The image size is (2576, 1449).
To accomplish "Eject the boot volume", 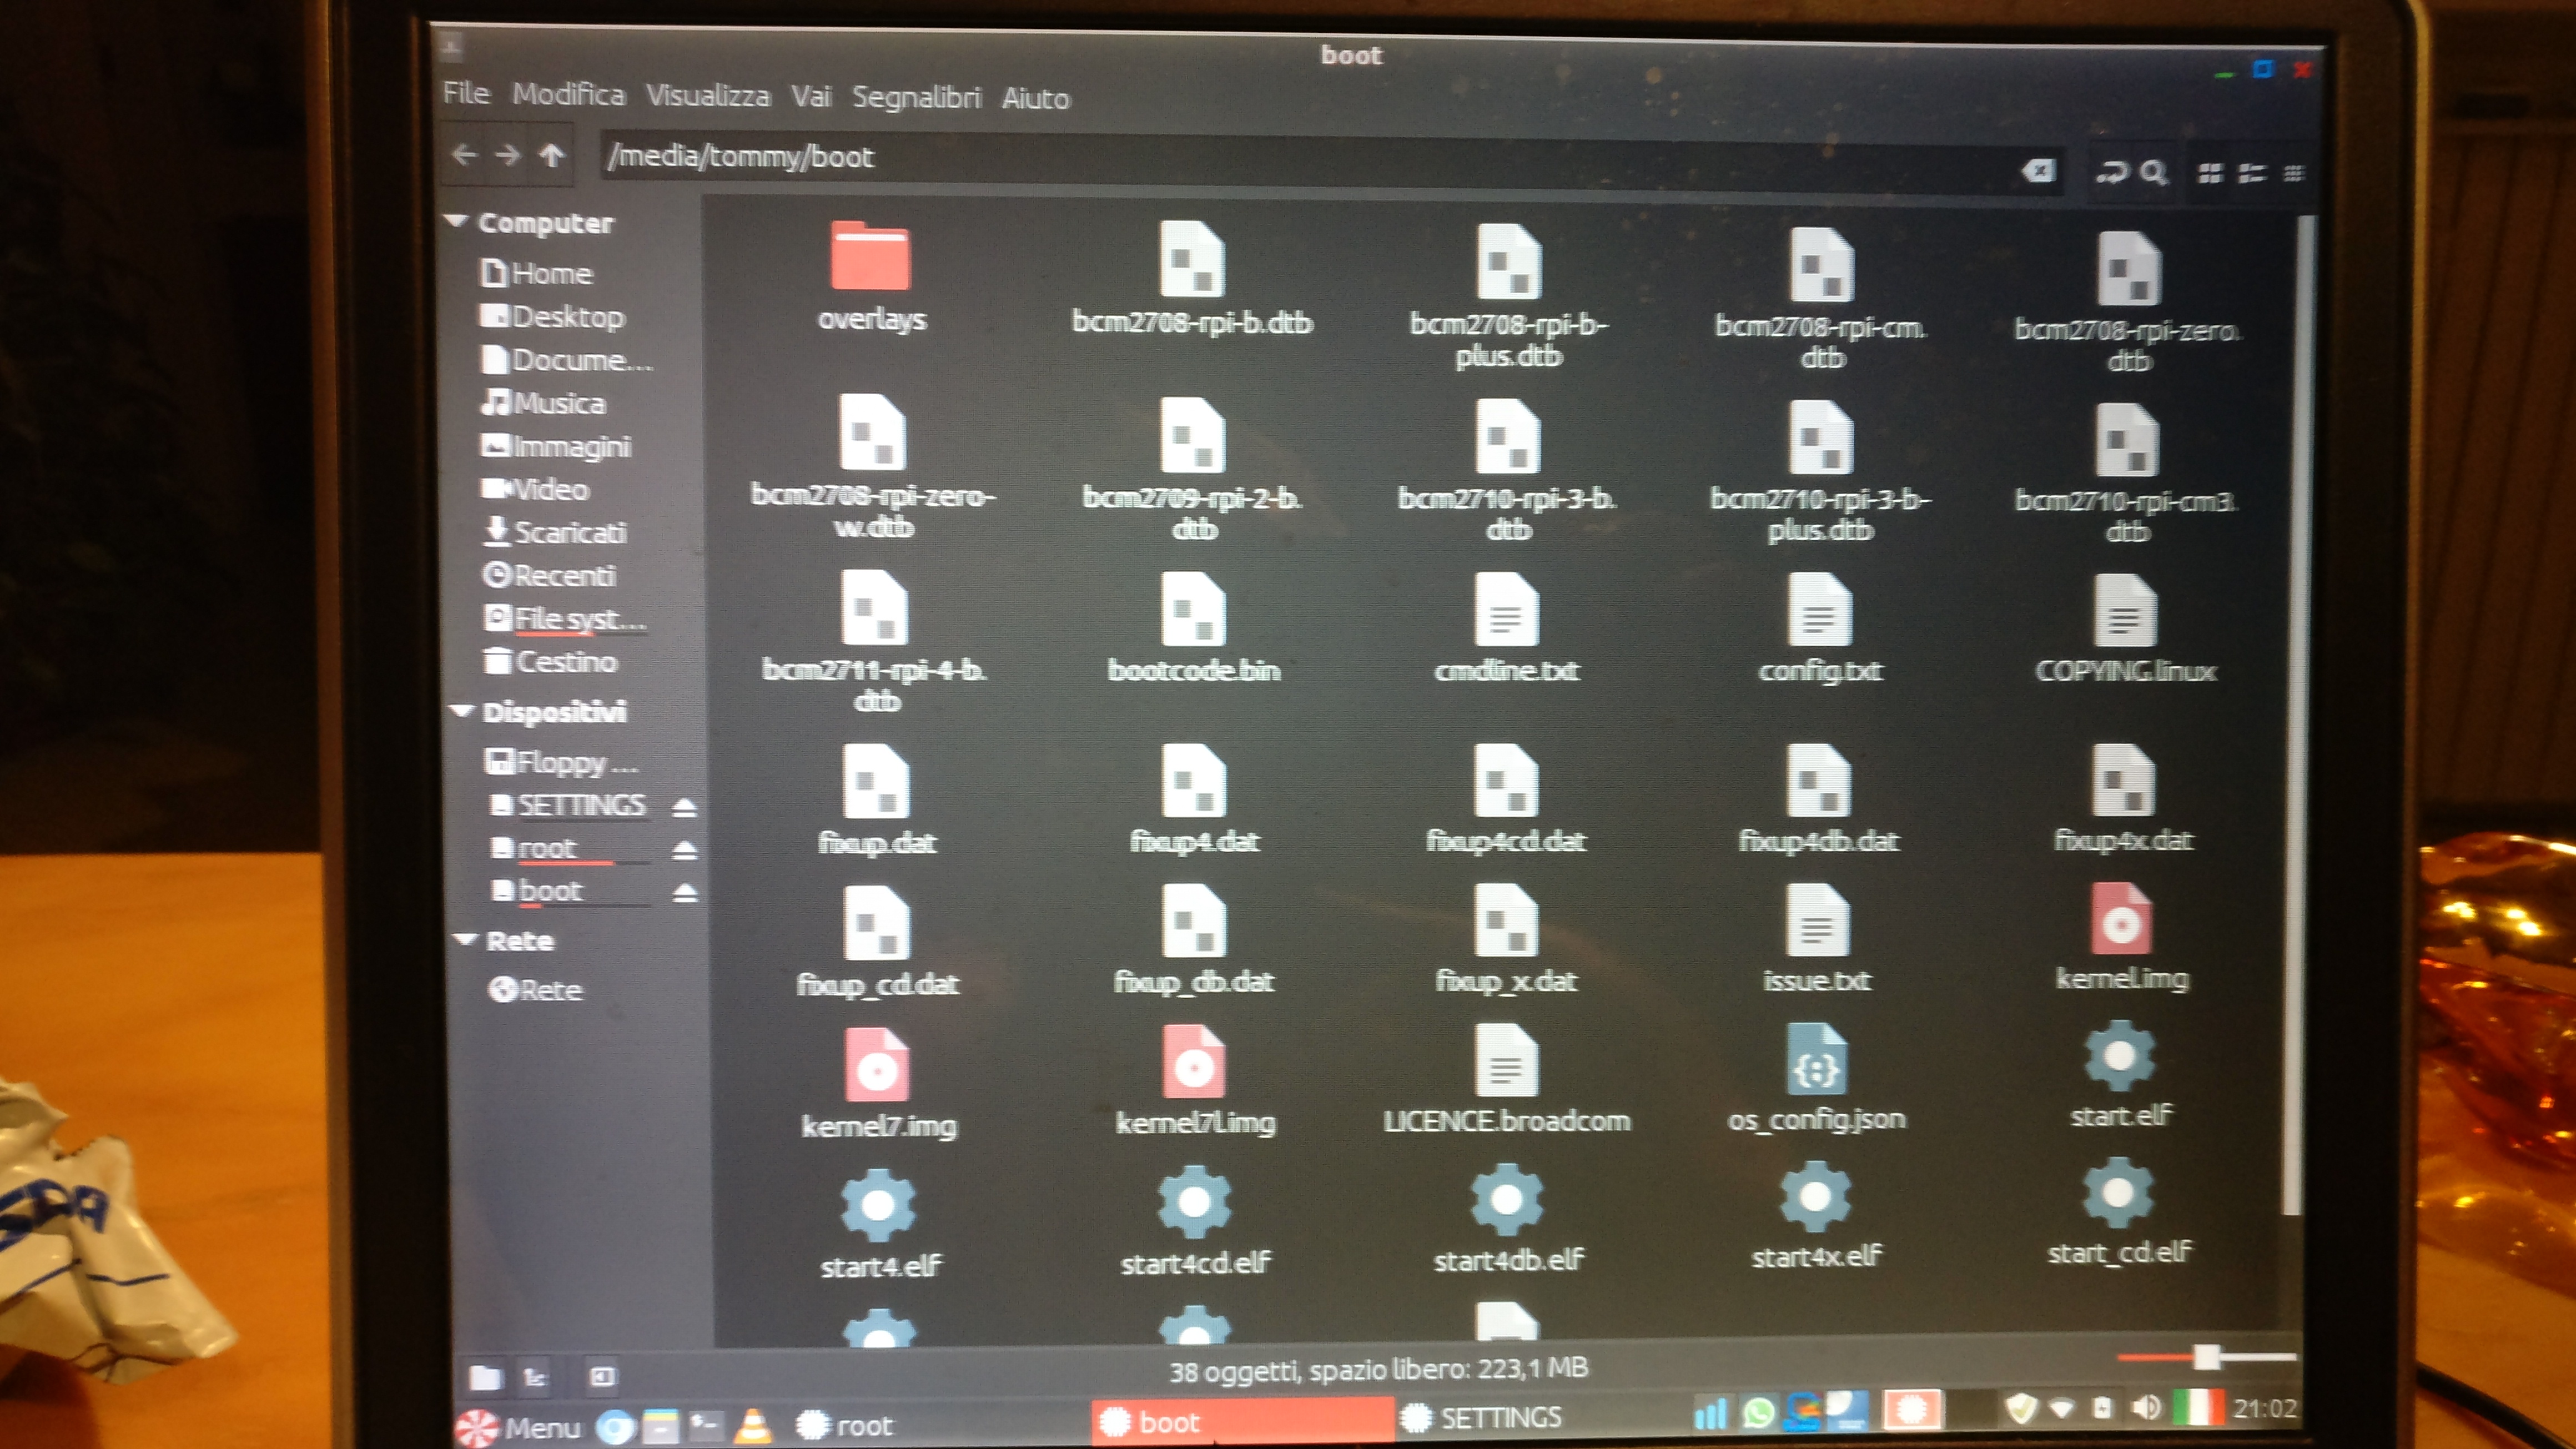I will click(685, 892).
